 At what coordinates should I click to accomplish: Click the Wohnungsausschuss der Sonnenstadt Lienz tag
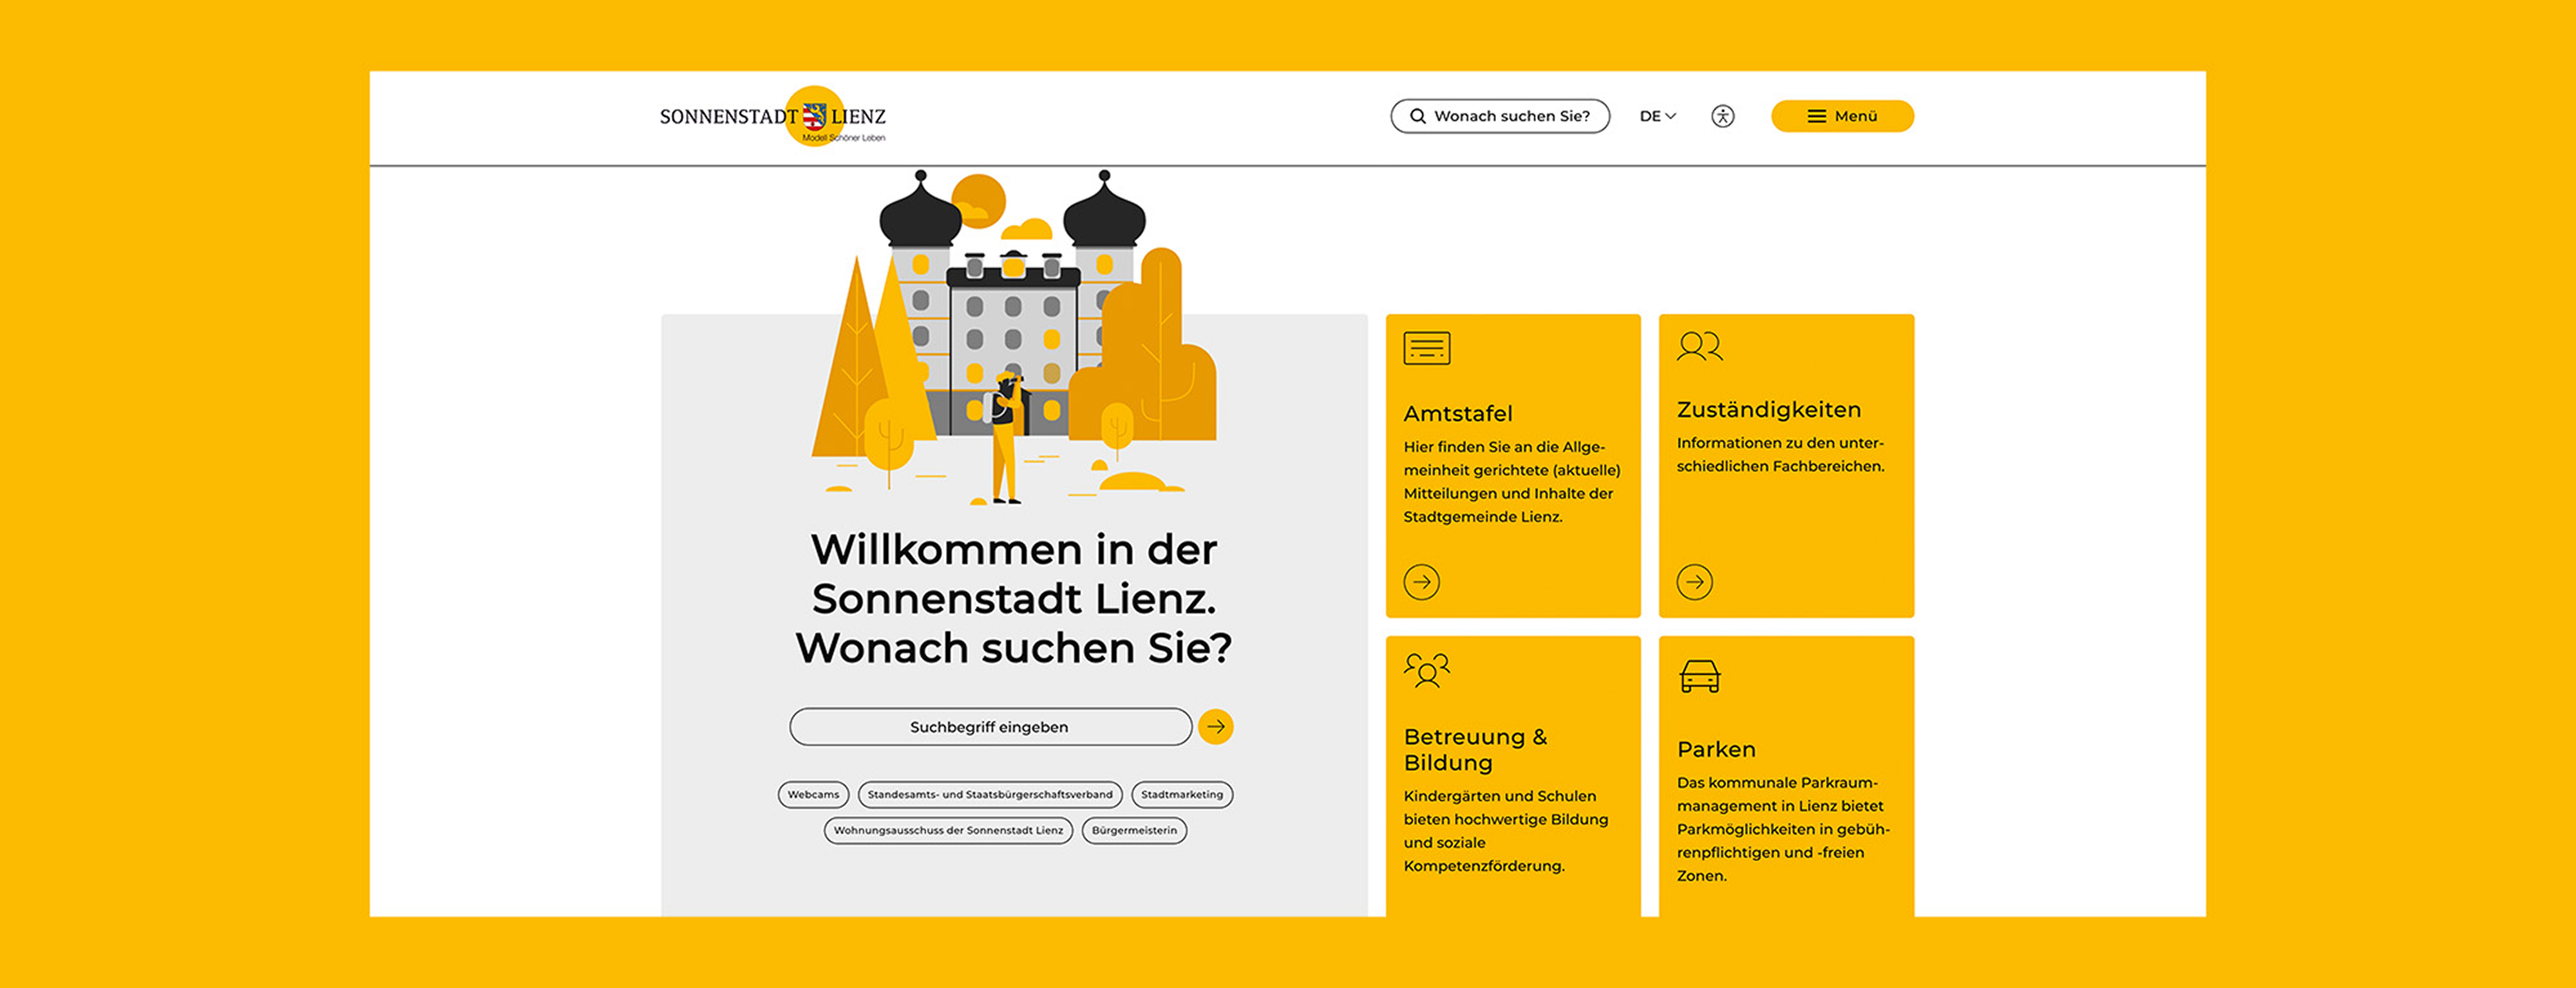948,831
